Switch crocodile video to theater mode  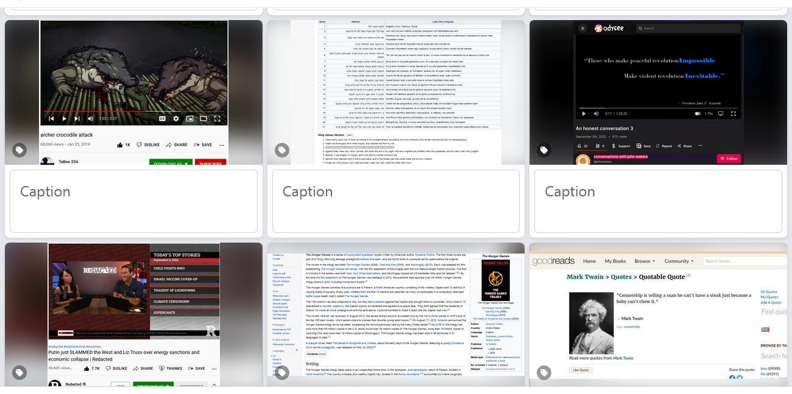(x=203, y=119)
